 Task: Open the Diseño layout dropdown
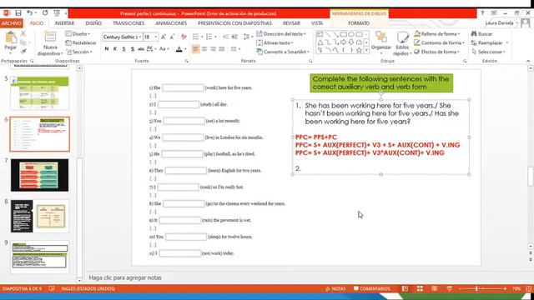point(78,33)
